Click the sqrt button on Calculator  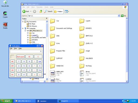pos(40,61)
